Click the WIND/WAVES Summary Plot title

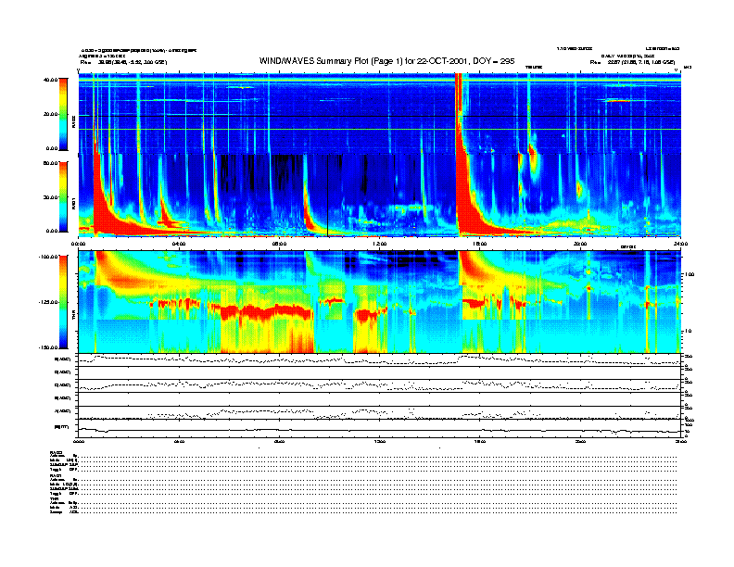[386, 61]
